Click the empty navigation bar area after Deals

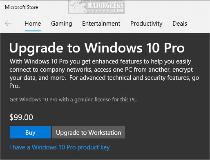coord(199,24)
